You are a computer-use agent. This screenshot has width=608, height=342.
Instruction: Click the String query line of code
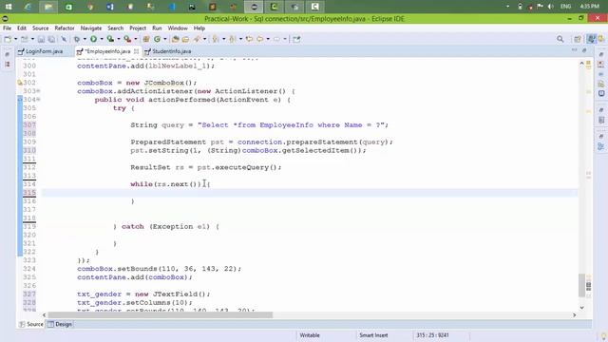pyautogui.click(x=259, y=125)
